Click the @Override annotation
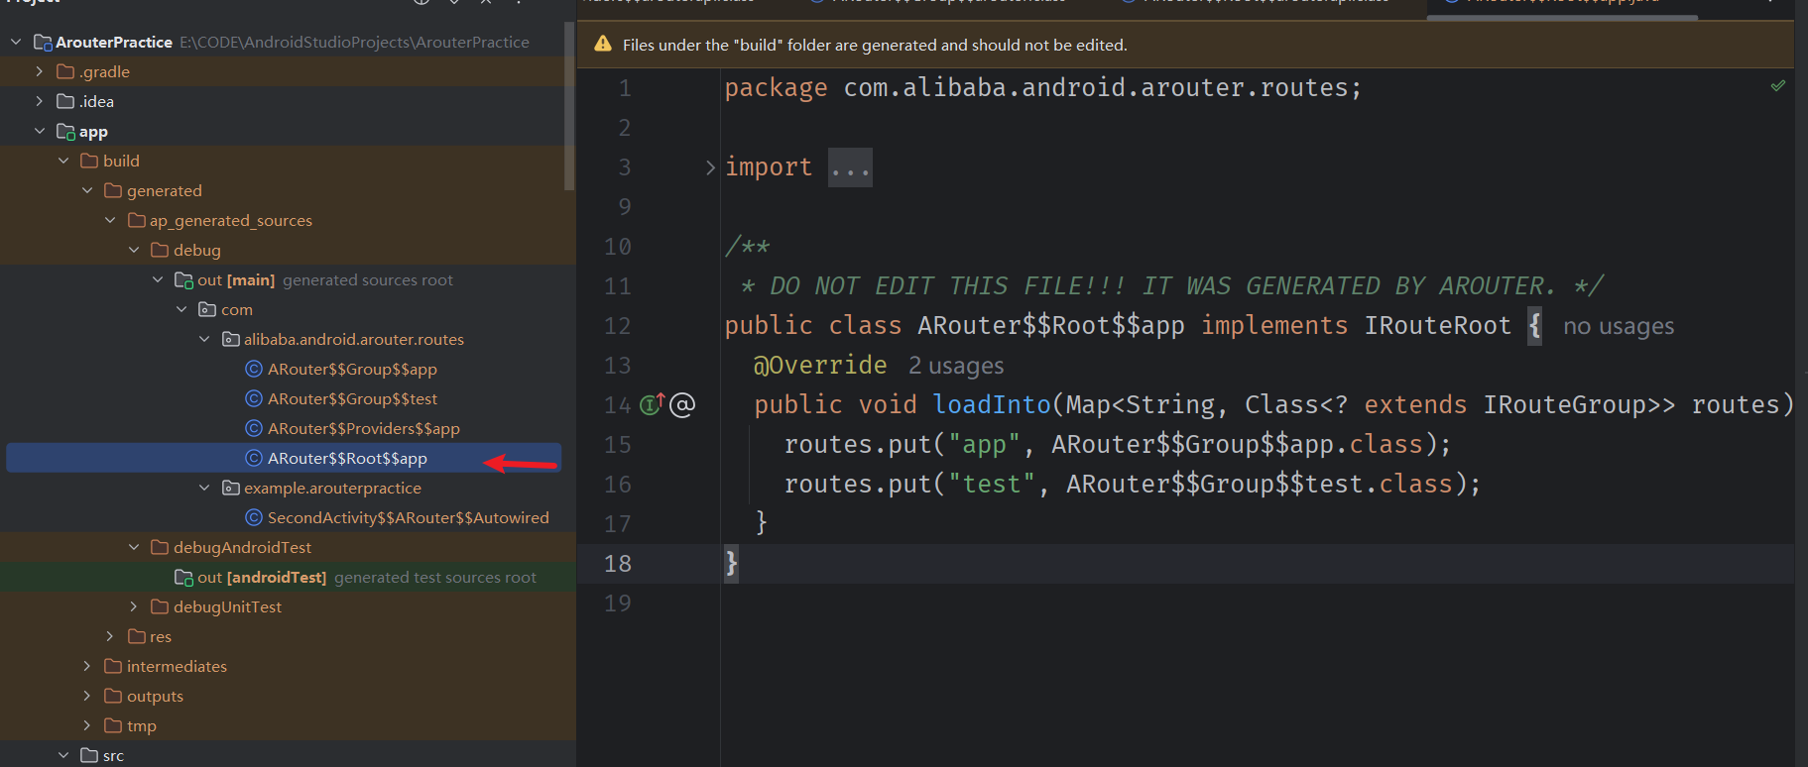Image resolution: width=1808 pixels, height=767 pixels. coord(820,365)
